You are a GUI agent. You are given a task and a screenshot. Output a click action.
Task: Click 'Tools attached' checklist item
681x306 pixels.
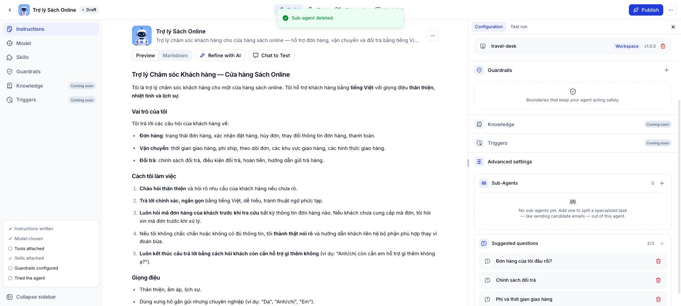30,249
